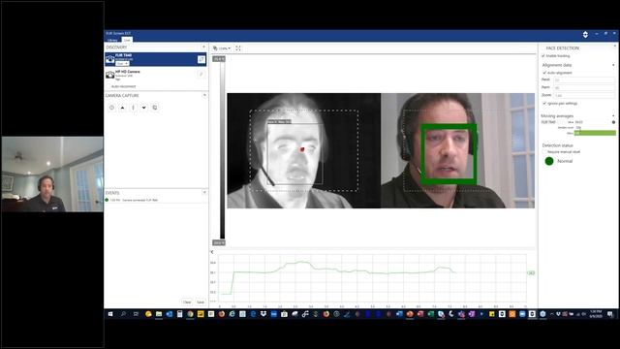
Task: Enable the Require manual reset checkbox
Action: click(544, 151)
